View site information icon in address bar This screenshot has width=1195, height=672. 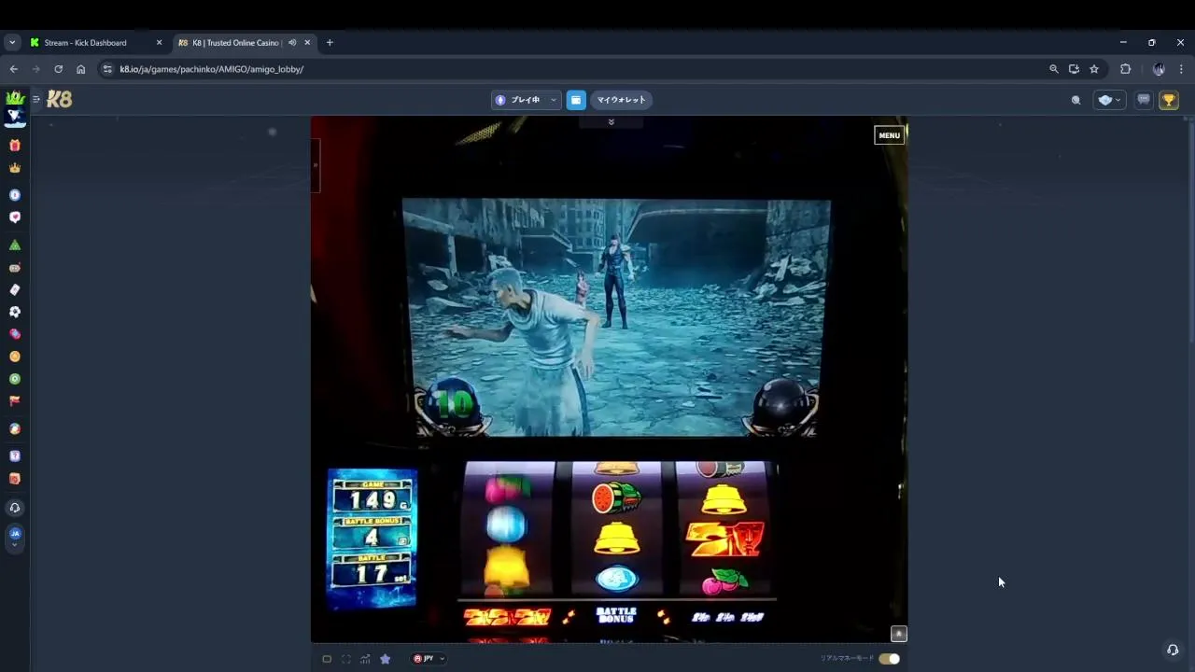107,69
